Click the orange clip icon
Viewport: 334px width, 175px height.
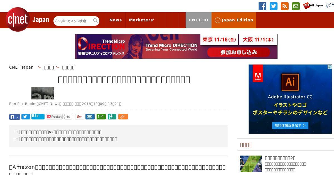(123, 117)
